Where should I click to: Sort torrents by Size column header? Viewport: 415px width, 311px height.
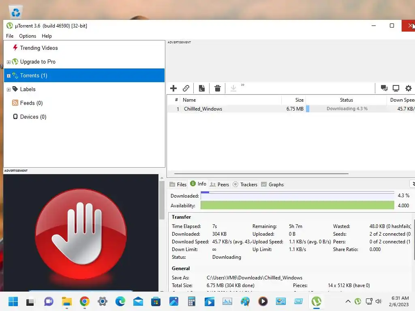tap(293, 100)
